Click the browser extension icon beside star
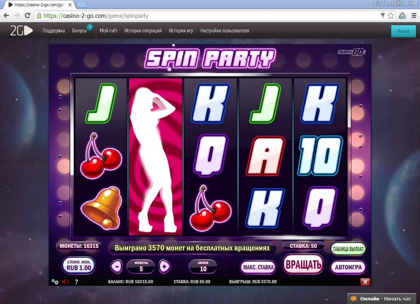This screenshot has width=420, height=304. (402, 16)
